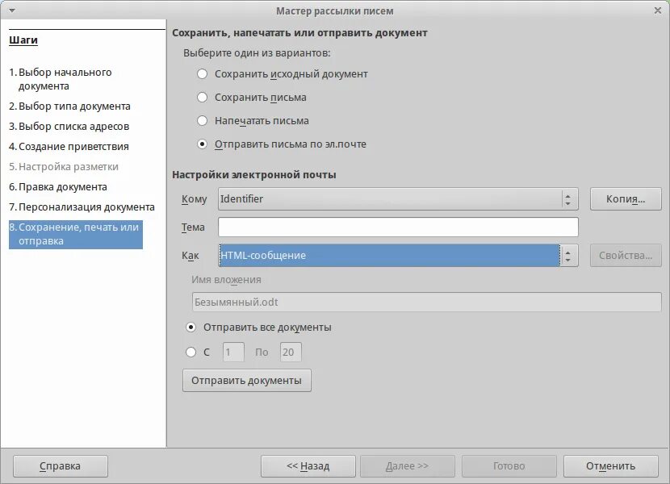Image resolution: width=670 pixels, height=484 pixels.
Task: Click the 'Далее >>' button
Action: (407, 466)
